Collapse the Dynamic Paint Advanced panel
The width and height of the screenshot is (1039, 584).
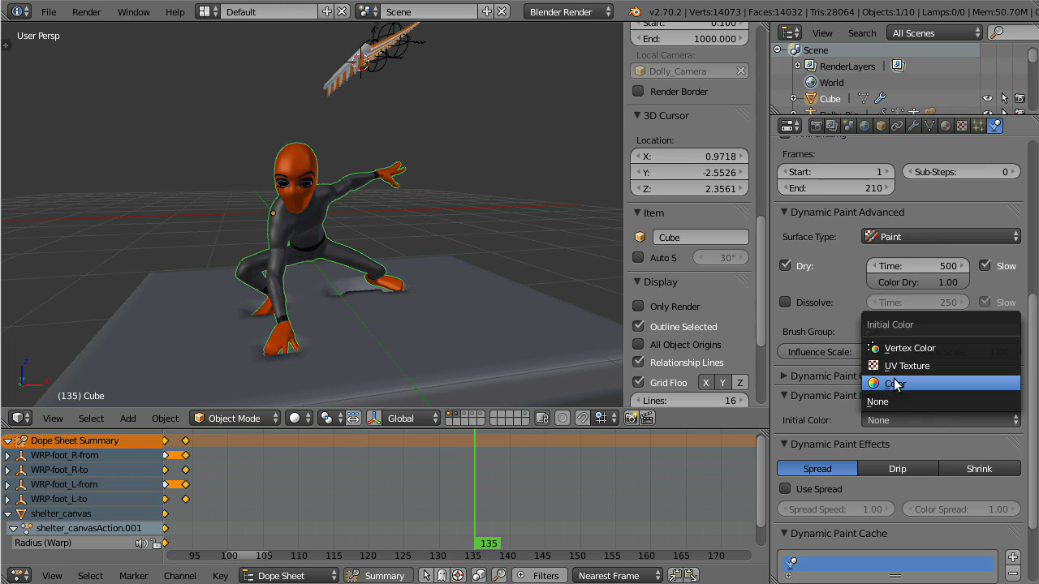pos(785,212)
